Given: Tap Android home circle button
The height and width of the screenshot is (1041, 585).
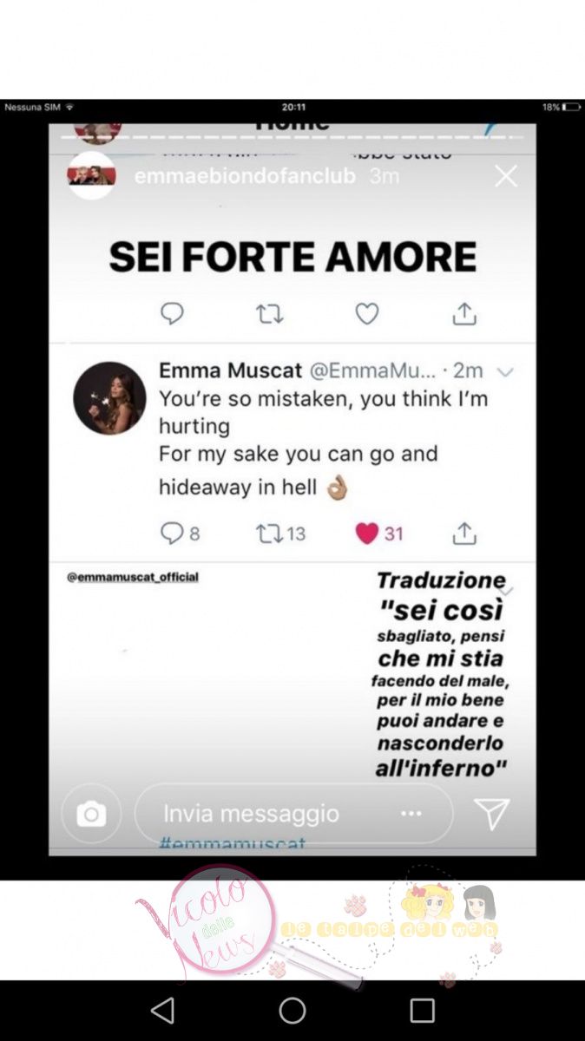Looking at the screenshot, I should click(292, 1011).
